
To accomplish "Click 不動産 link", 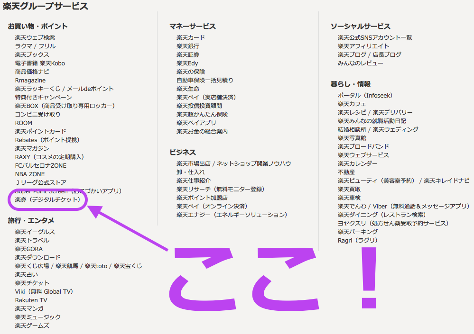I will [x=346, y=172].
